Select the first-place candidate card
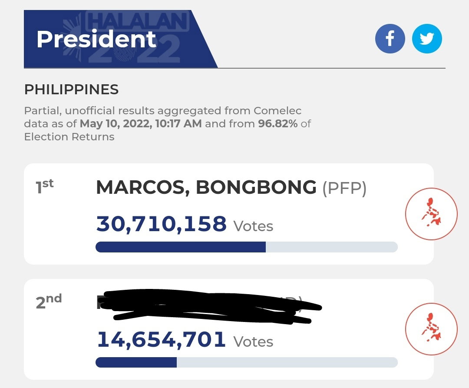 pyautogui.click(x=229, y=214)
